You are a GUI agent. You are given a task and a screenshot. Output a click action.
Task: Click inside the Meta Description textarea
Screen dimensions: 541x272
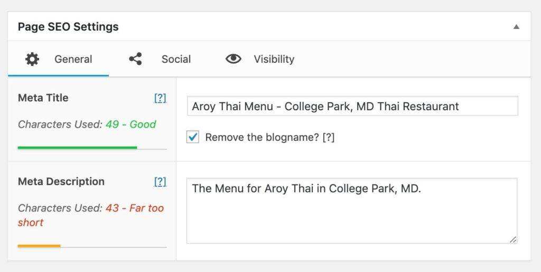[x=352, y=211]
